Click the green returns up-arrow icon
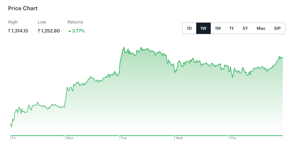The image size is (294, 144). click(x=69, y=31)
